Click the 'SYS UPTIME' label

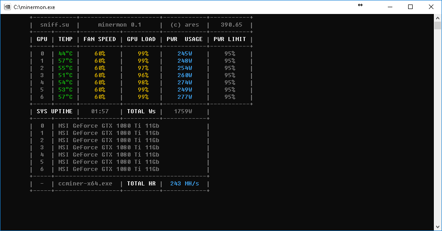pos(55,111)
